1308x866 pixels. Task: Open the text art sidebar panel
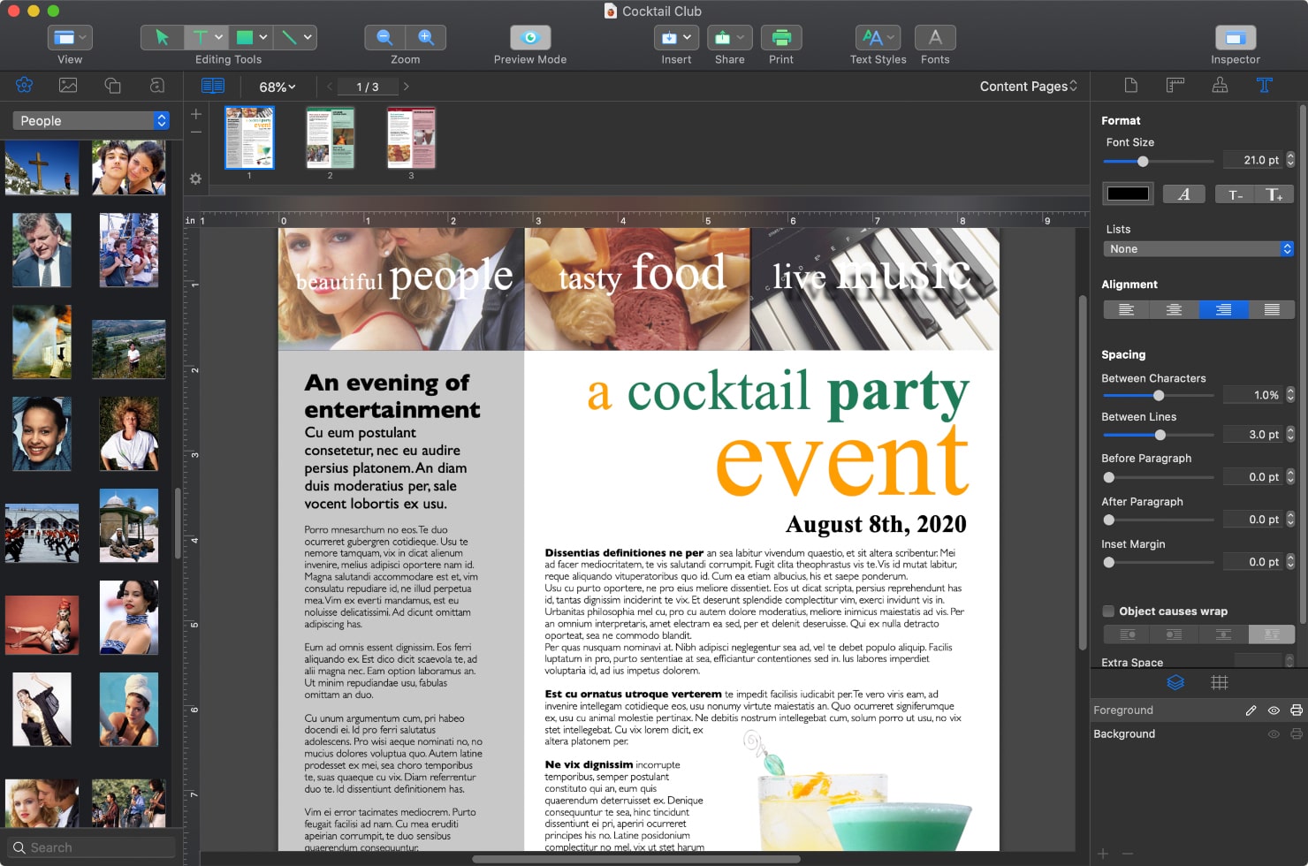[156, 85]
